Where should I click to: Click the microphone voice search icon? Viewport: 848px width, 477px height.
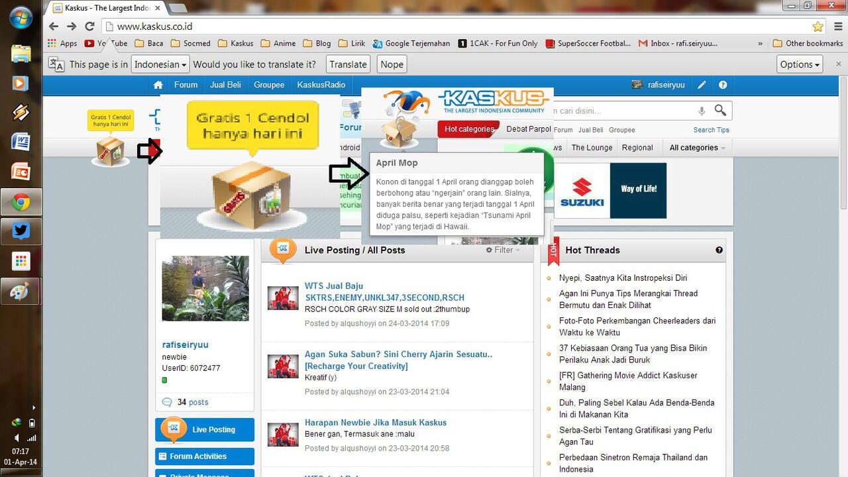click(702, 111)
